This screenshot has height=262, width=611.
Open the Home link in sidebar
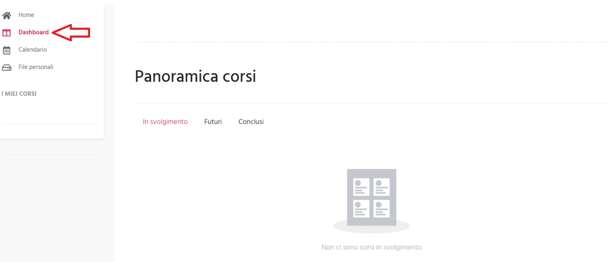(26, 15)
